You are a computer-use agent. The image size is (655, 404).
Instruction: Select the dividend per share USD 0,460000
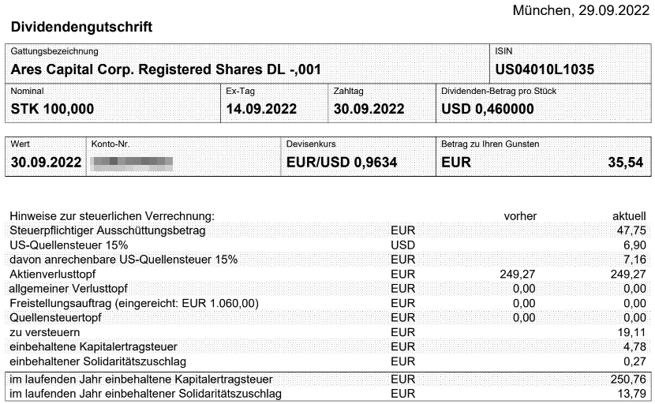click(487, 109)
